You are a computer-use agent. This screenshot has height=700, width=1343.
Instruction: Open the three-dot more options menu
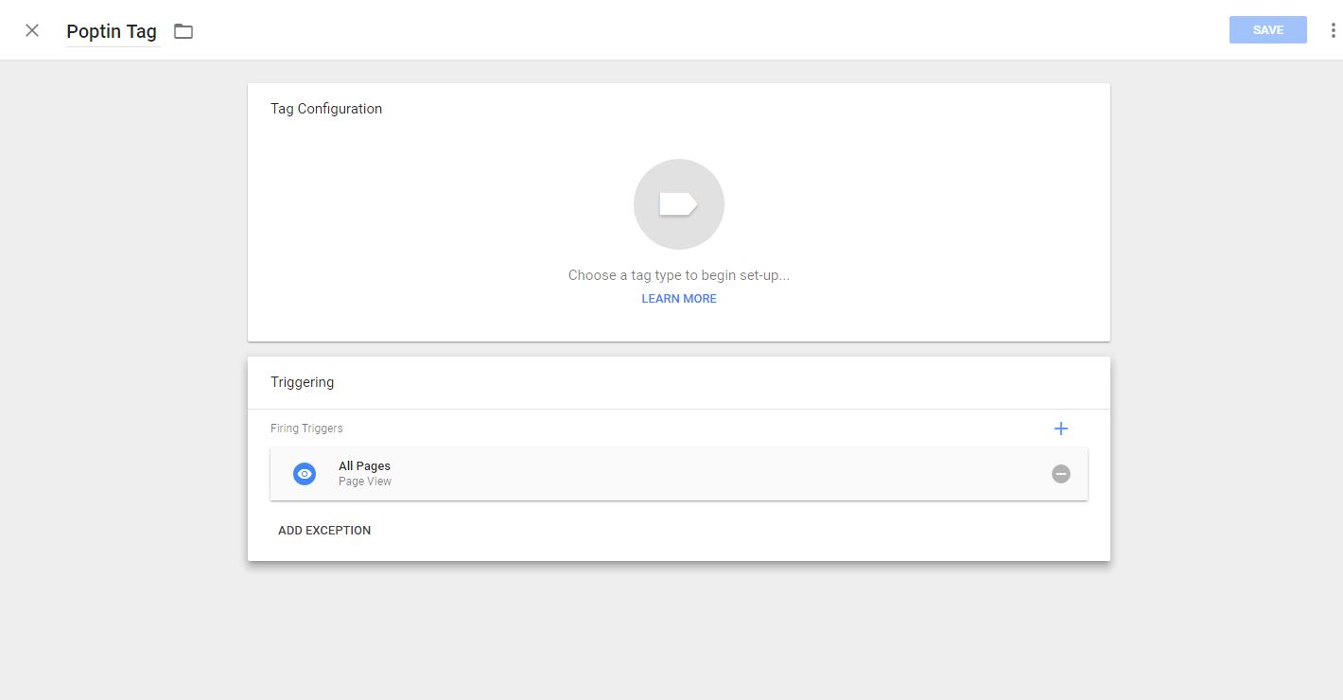pos(1333,30)
